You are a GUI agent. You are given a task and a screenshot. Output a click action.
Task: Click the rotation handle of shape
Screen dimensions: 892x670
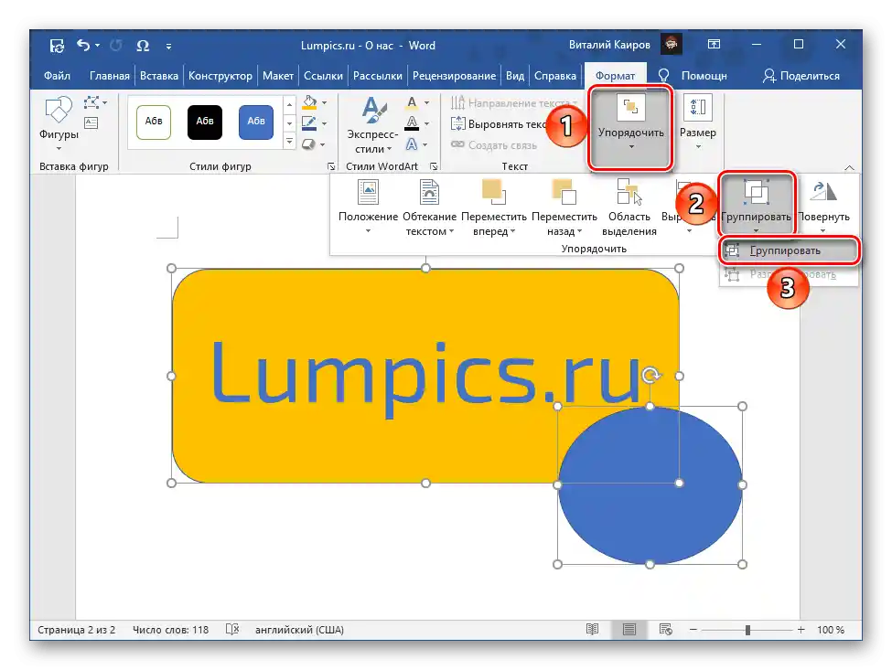click(x=650, y=375)
